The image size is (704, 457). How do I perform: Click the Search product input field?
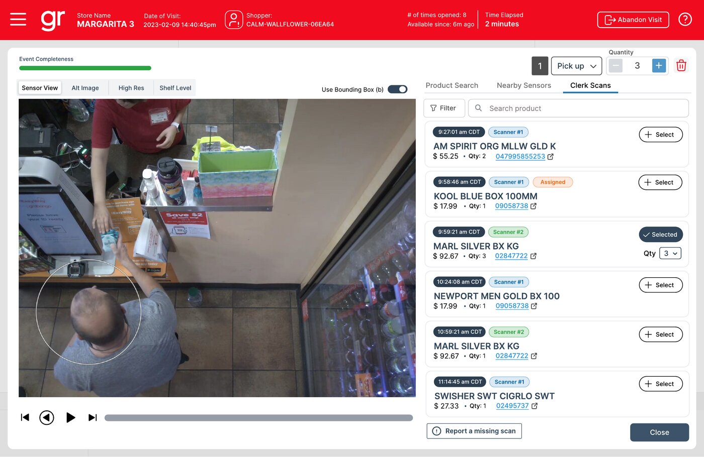(578, 108)
